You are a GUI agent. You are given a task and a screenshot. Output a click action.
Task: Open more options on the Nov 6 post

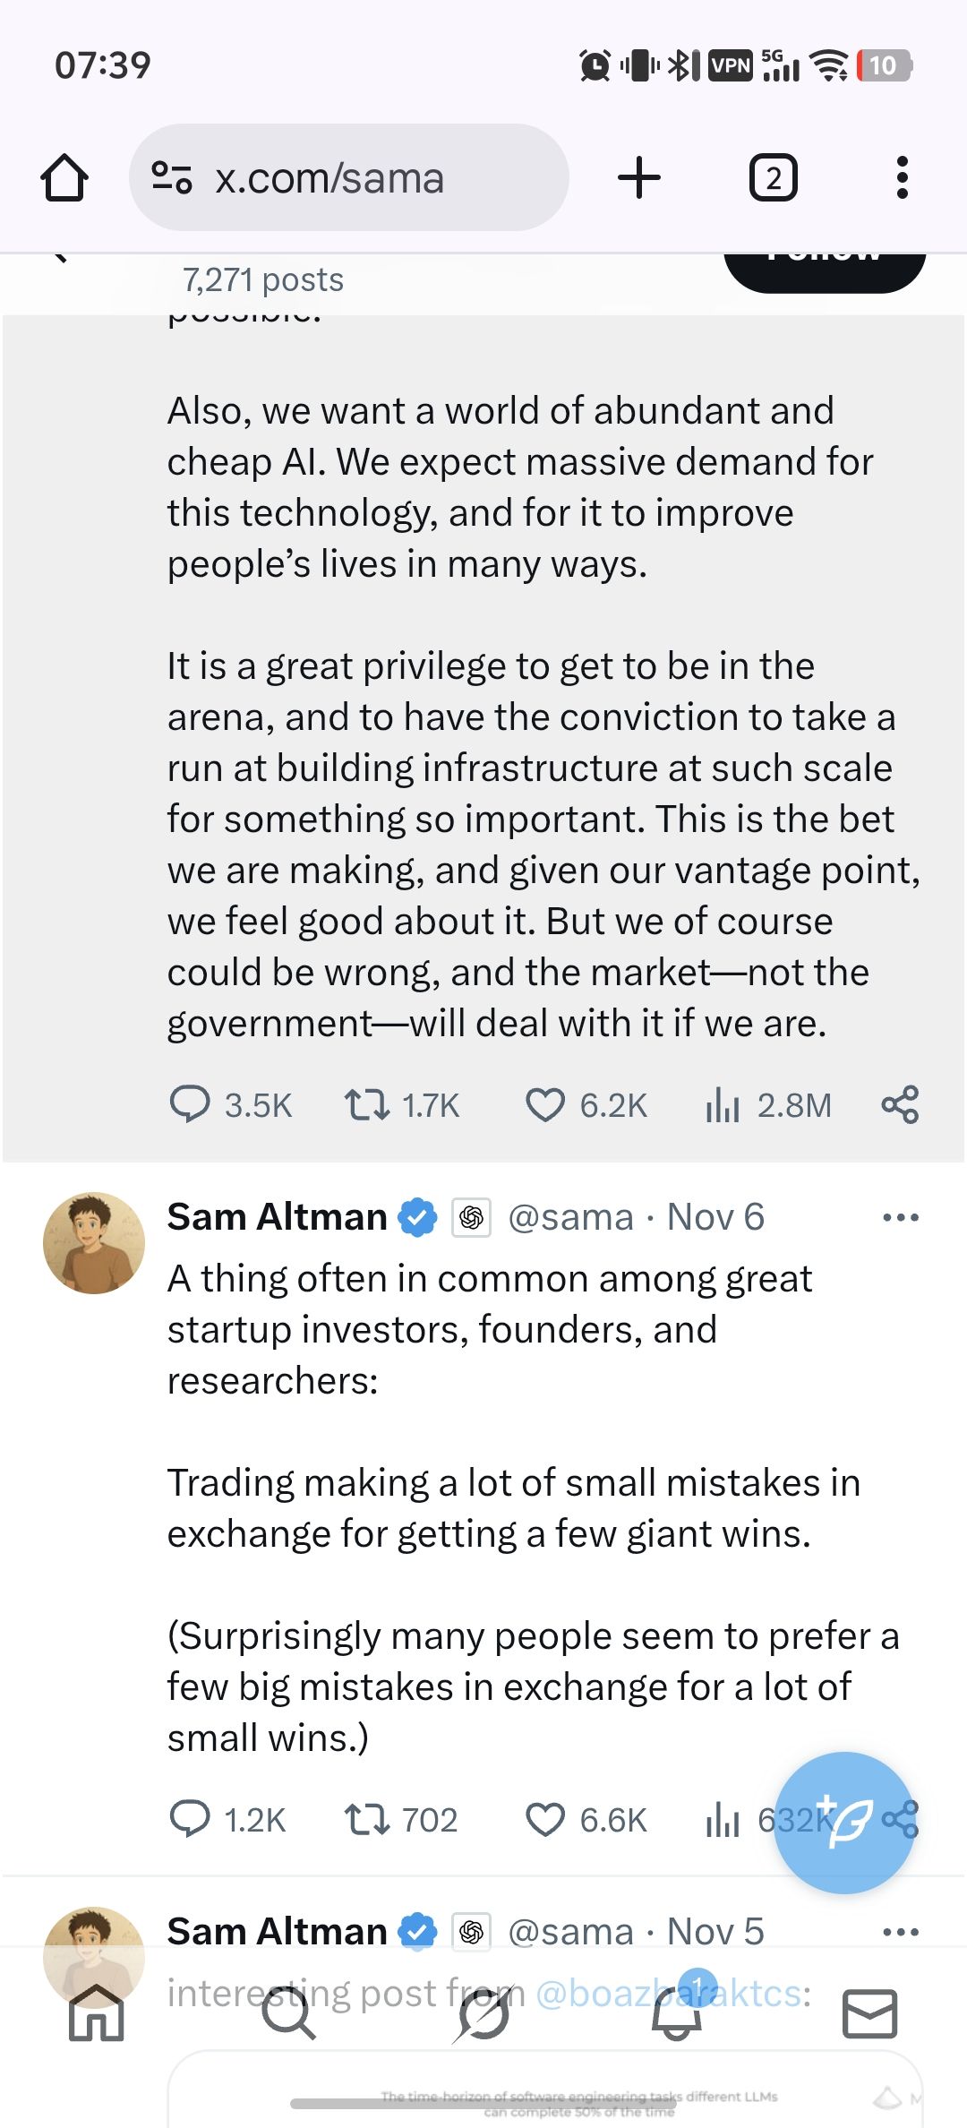coord(900,1217)
